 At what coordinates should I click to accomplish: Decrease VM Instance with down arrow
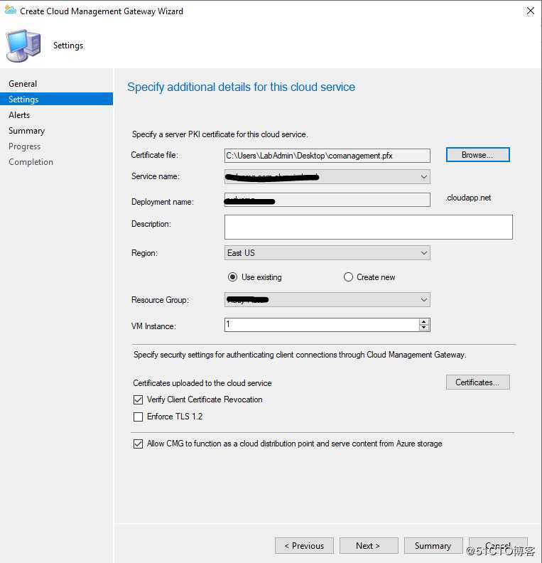point(423,328)
